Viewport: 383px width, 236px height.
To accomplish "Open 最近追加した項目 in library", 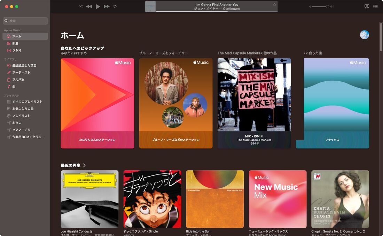I will coord(25,65).
